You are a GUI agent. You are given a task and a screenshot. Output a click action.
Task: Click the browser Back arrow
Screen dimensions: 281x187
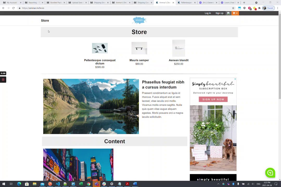3,8
